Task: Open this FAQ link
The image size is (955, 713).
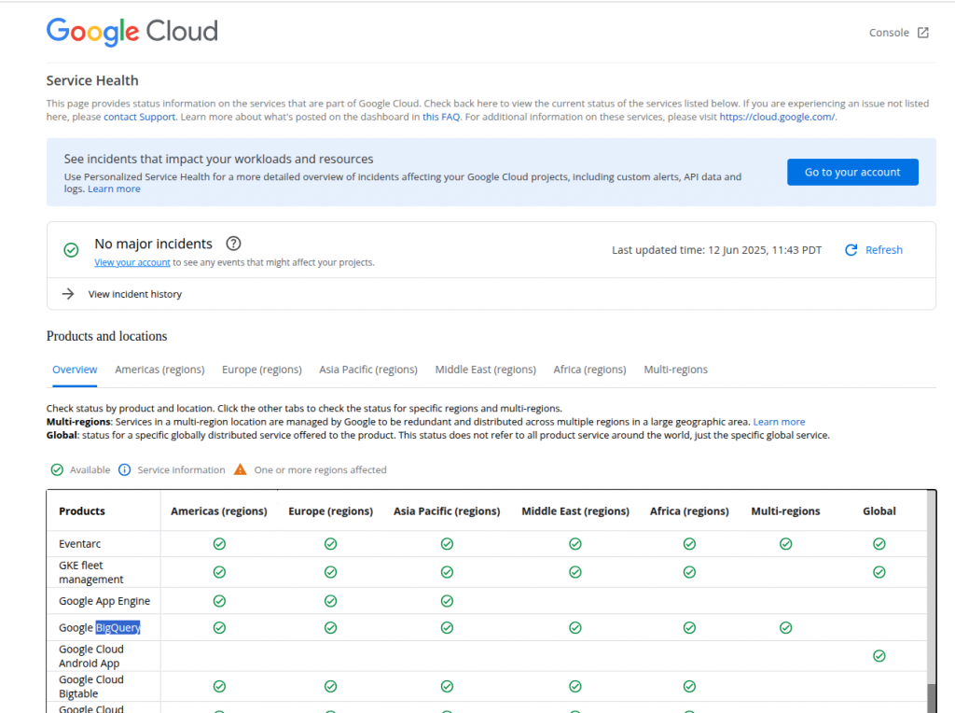Action: pos(441,117)
